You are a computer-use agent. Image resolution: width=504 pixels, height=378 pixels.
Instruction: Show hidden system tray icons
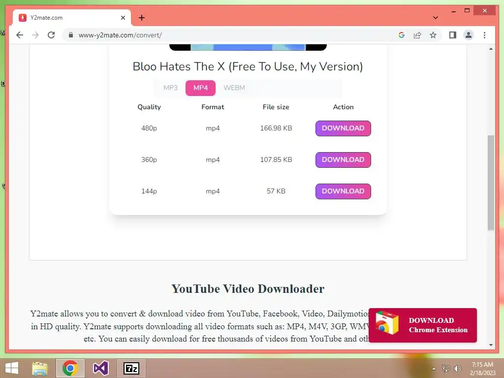click(x=434, y=369)
